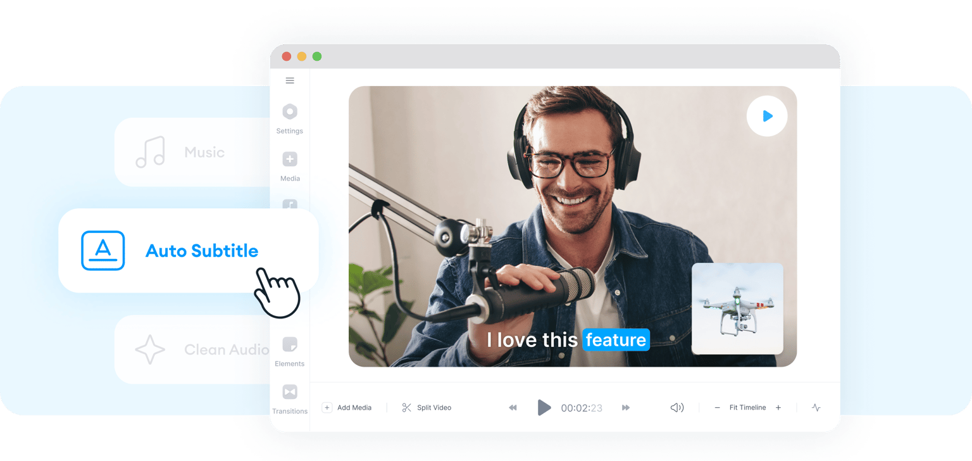Play the video from the timeline controls
Viewport: 972px width, 461px height.
tap(544, 407)
